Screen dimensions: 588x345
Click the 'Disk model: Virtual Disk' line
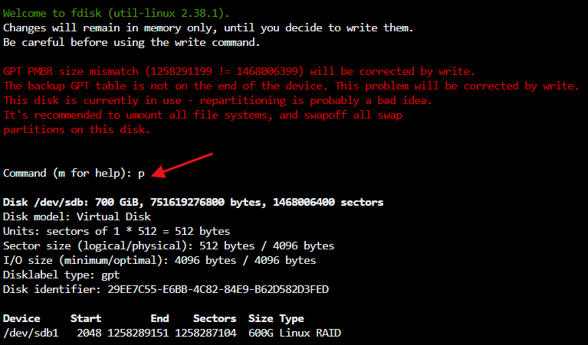pos(80,217)
